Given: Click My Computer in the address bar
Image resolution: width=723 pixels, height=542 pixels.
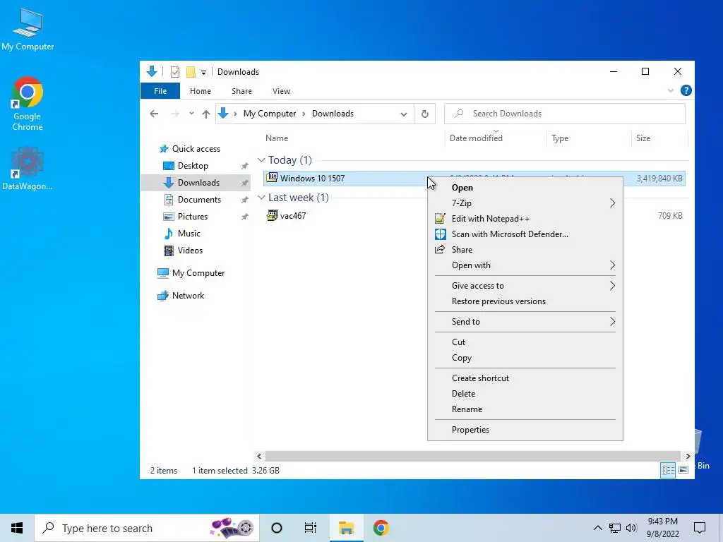Looking at the screenshot, I should pyautogui.click(x=270, y=114).
